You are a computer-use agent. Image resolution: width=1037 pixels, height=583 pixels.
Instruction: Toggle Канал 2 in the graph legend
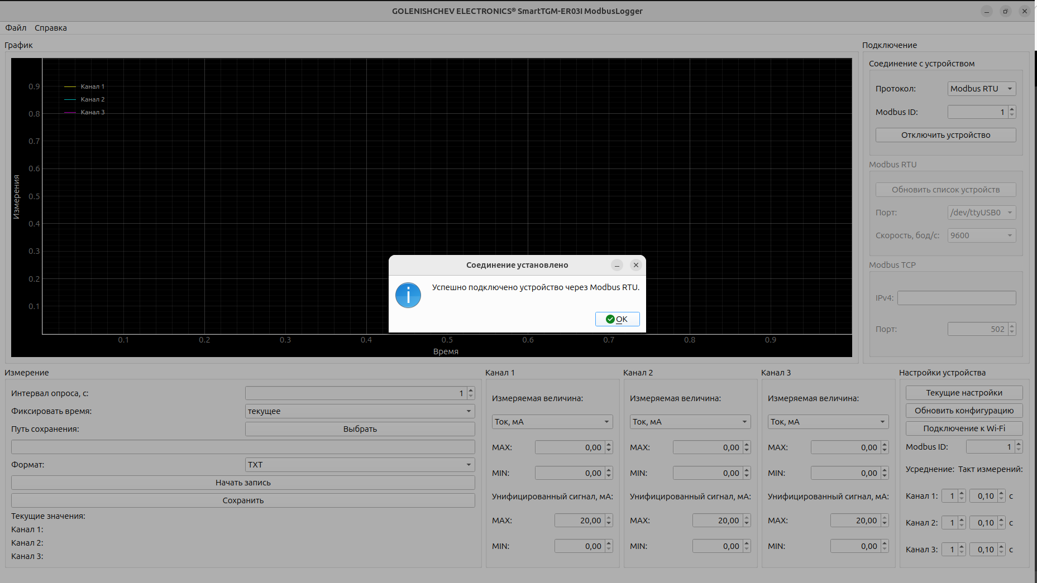(x=92, y=99)
